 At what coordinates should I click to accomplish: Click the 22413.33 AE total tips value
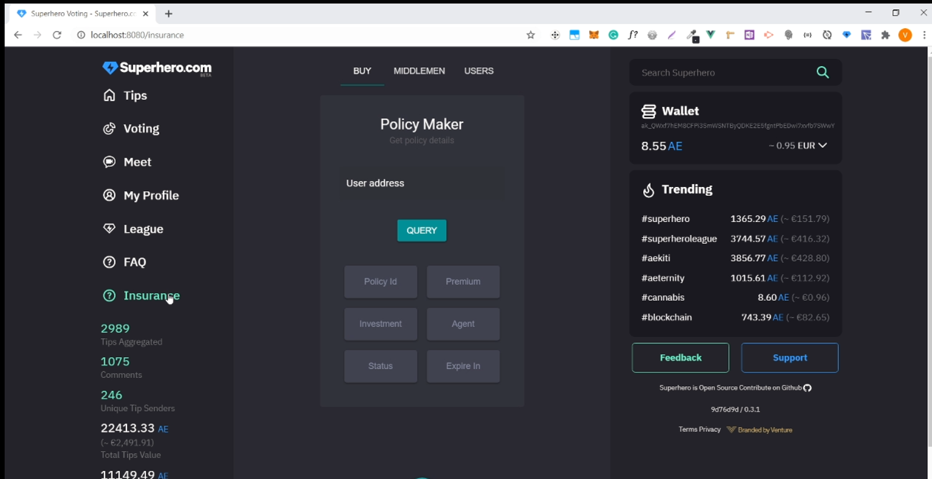click(x=135, y=429)
